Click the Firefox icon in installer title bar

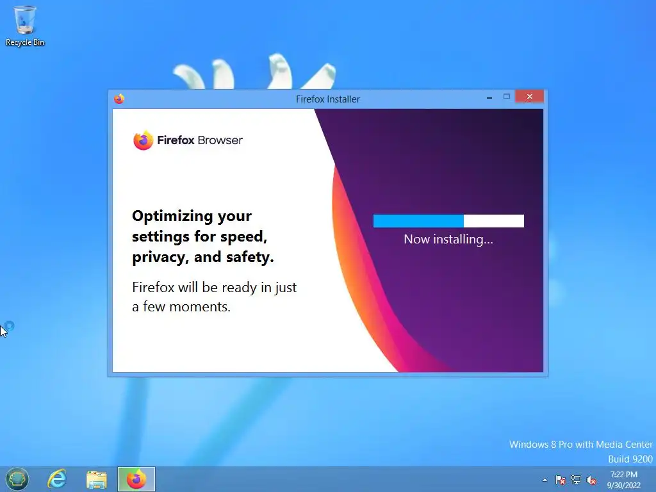(x=119, y=99)
